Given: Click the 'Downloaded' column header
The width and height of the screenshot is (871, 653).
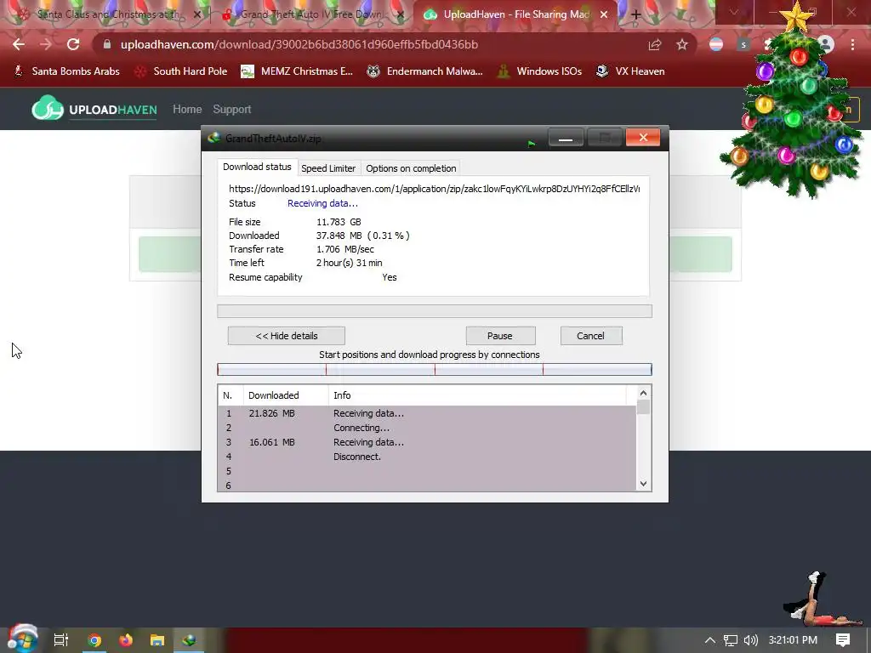Looking at the screenshot, I should point(286,395).
